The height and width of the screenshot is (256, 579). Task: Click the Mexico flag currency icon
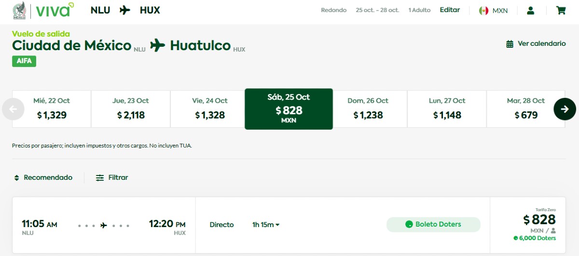tap(483, 11)
